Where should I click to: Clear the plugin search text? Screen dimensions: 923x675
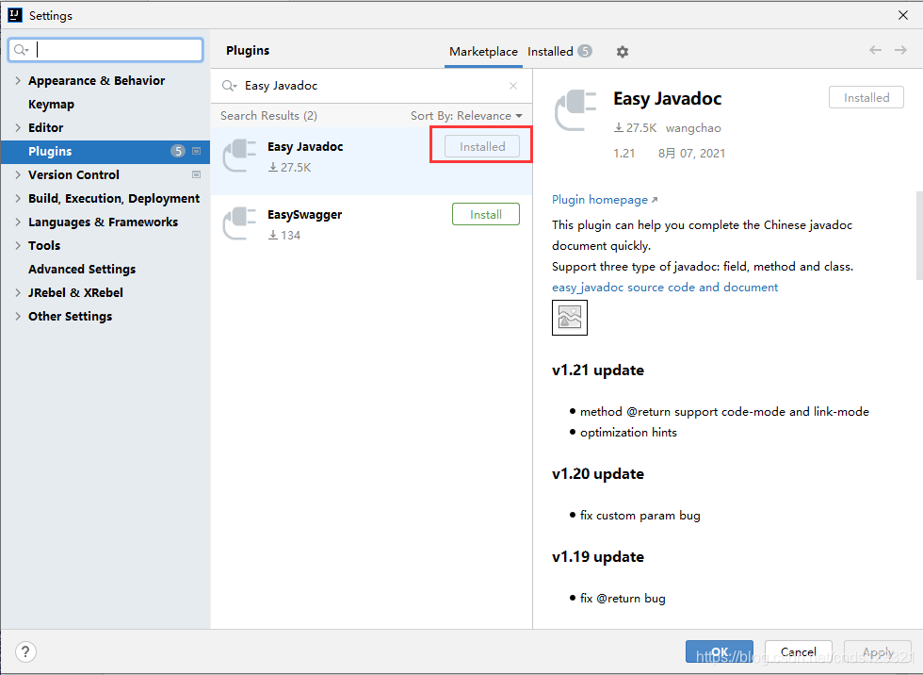tap(513, 86)
